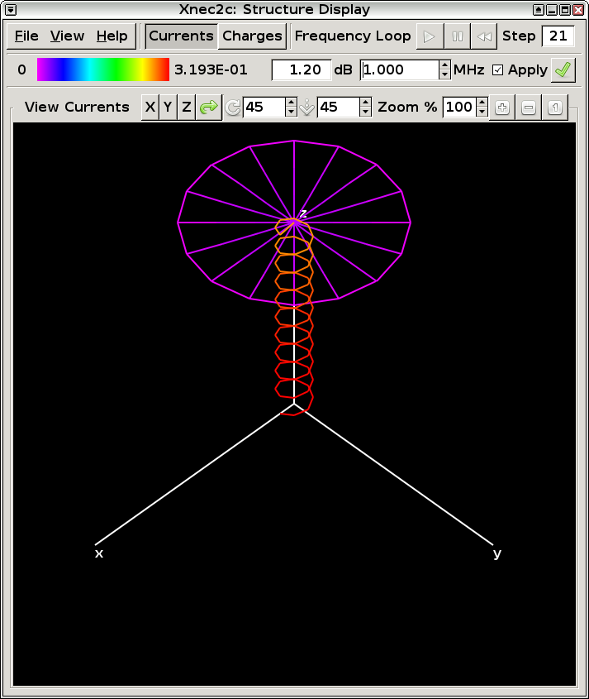Start the frequency loop play button
This screenshot has height=699, width=589.
(x=430, y=36)
